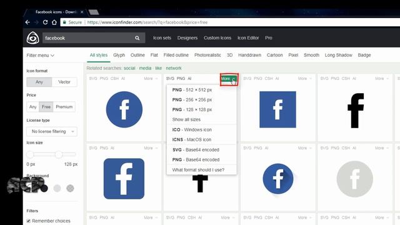Select light gray background swatch
400x225 pixels.
point(57,188)
